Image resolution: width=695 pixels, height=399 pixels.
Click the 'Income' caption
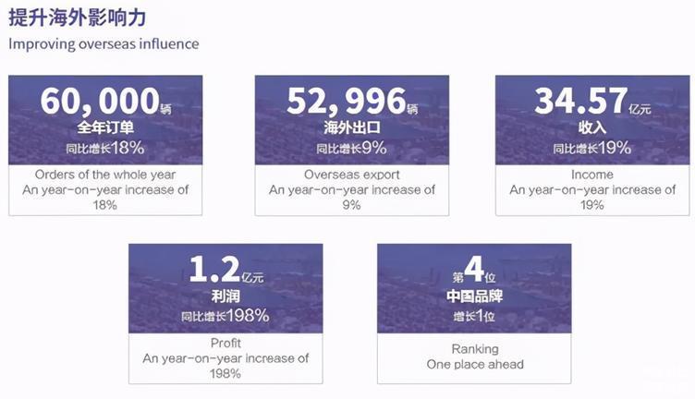tap(592, 175)
